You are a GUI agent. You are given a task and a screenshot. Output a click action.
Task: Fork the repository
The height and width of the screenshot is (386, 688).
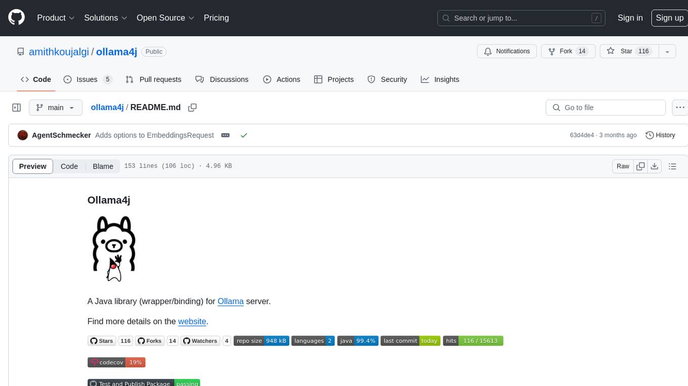click(568, 51)
